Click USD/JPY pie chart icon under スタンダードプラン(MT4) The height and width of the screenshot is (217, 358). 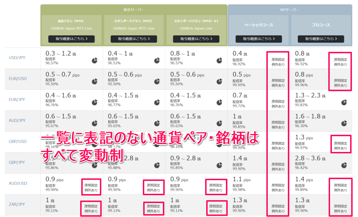219,61
